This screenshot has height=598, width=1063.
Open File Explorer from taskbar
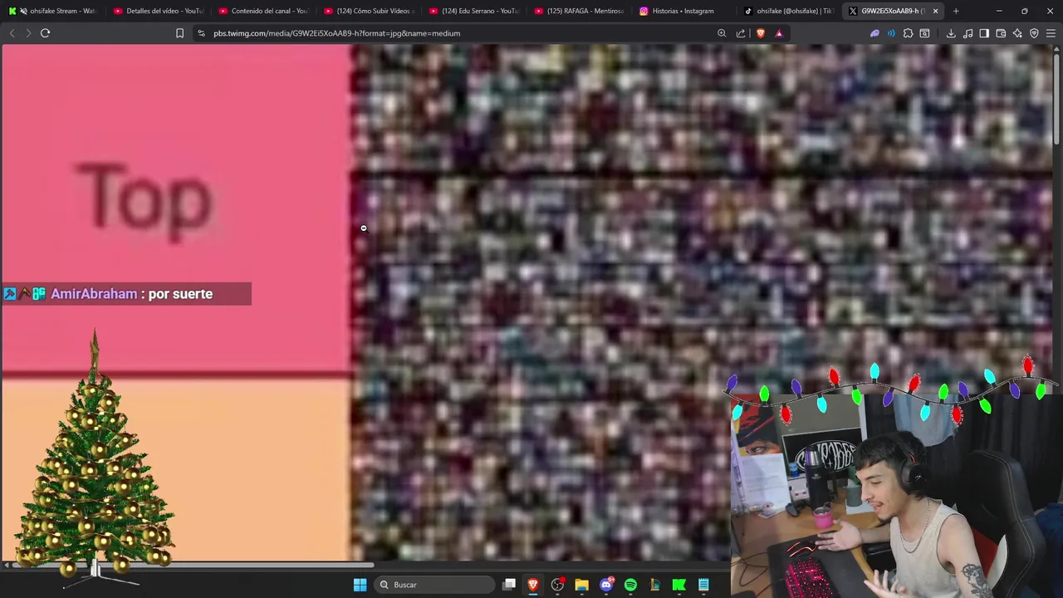click(581, 585)
